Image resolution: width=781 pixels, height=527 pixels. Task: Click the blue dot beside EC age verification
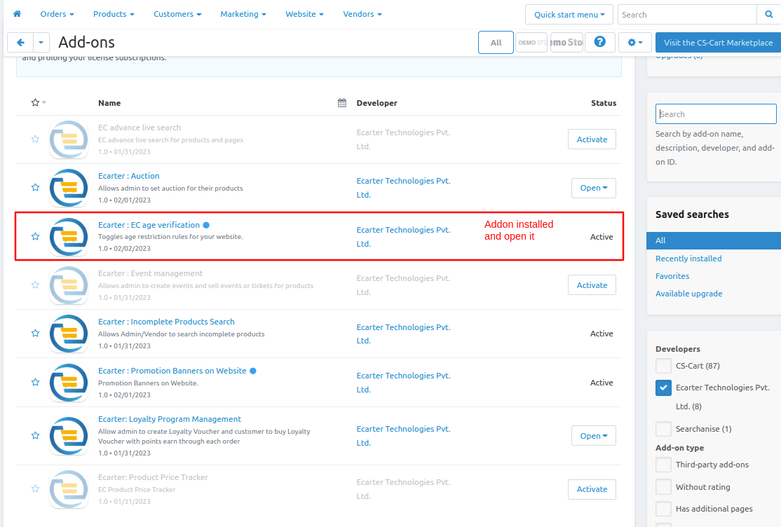206,225
